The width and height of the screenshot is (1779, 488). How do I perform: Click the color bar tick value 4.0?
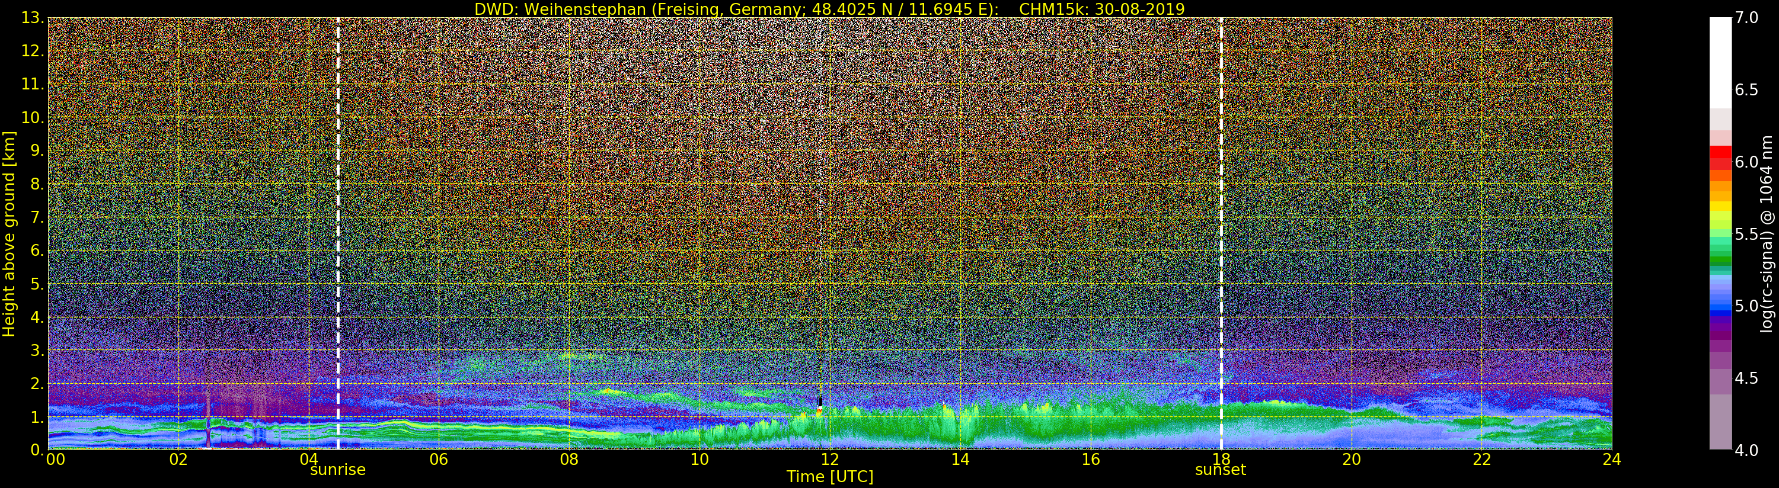1746,450
